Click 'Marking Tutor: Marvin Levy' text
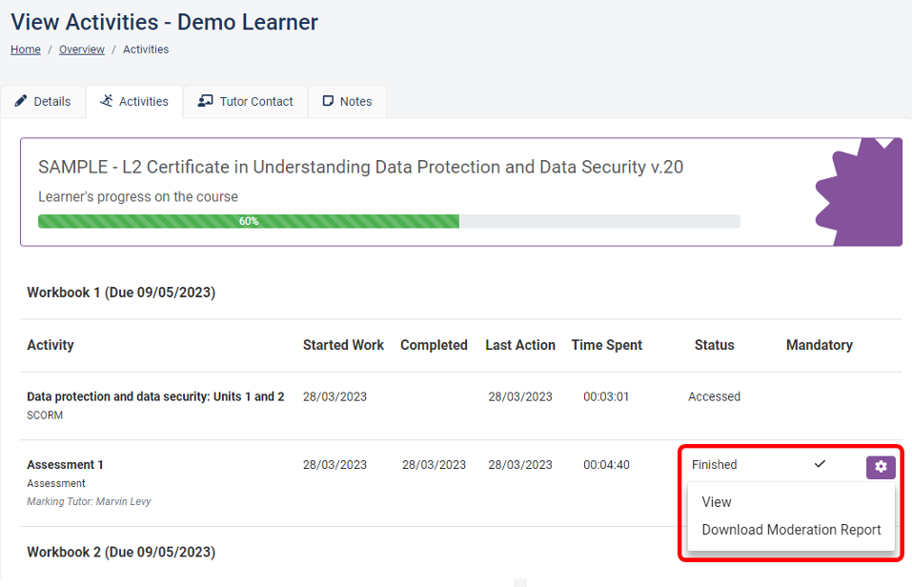The image size is (912, 587). [x=89, y=501]
